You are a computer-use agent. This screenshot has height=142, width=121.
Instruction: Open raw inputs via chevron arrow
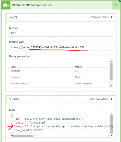click(x=112, y=17)
